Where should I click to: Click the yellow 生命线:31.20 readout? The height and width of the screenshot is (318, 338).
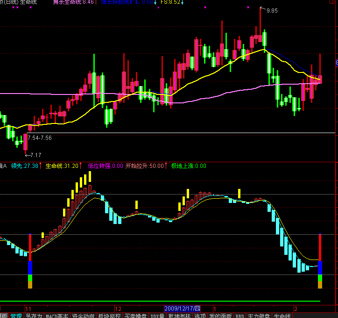[62, 166]
